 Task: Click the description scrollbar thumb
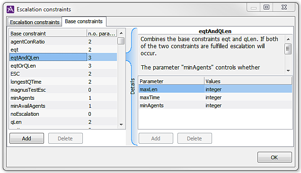(288, 49)
